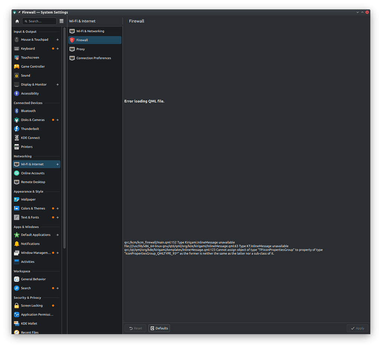Click inside the Search field

pyautogui.click(x=39, y=21)
